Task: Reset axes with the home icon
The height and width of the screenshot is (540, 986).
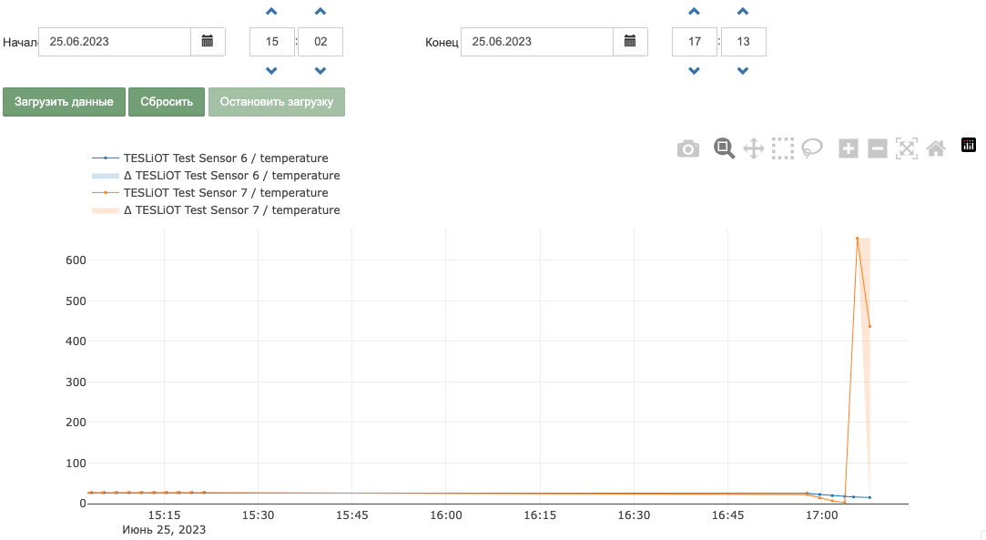Action: click(936, 149)
